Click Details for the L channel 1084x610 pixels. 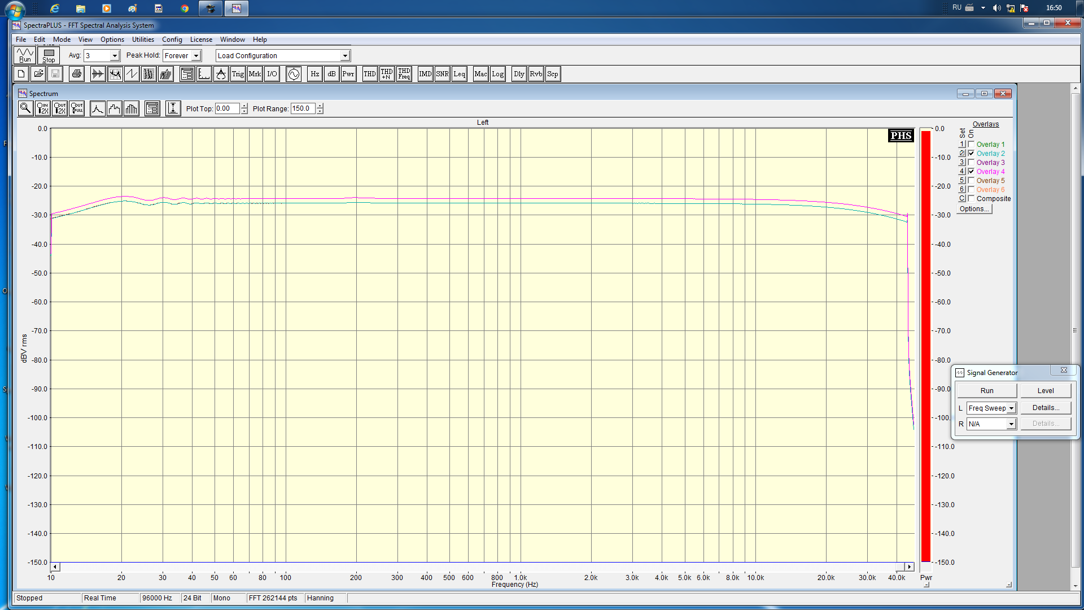pos(1046,408)
